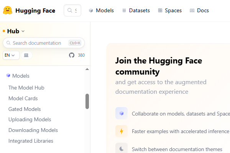230x153 pixels.
Task: Click the sidebar scrollbar up arrow
Action: [x=87, y=69]
